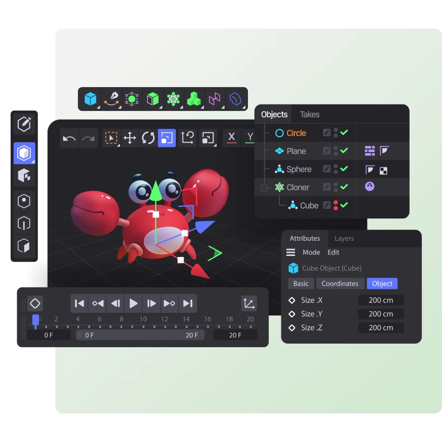Viewport: 442px width, 442px height.
Task: Open the Edit menu in Attributes
Action: pyautogui.click(x=333, y=252)
